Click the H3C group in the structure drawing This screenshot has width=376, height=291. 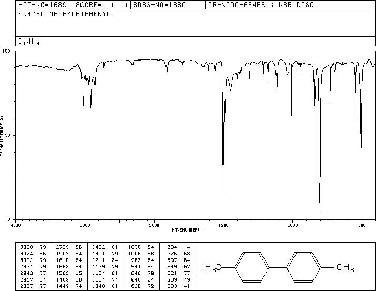tap(213, 267)
